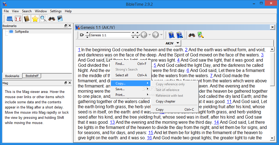Click verse 7 link
Viewport: 279px width, 145px height.
pyautogui.click(x=211, y=75)
